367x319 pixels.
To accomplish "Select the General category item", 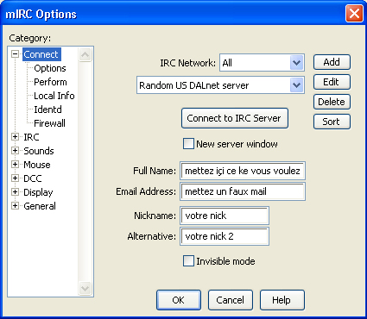I will 40,206.
